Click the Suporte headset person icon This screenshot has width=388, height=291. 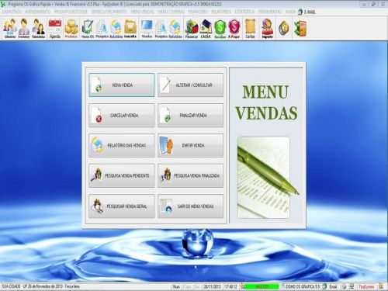pyautogui.click(x=267, y=29)
